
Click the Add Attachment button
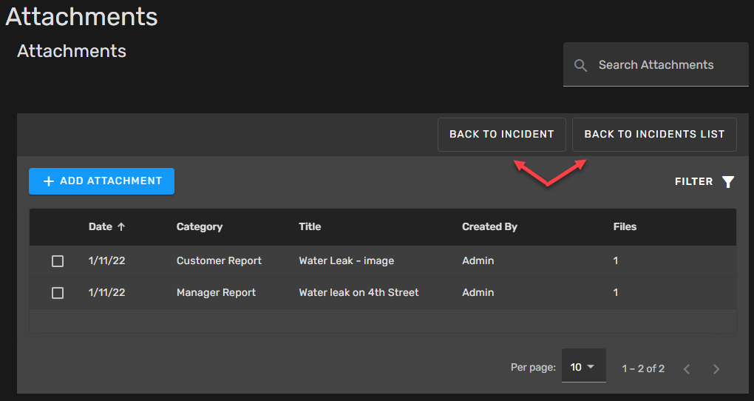tap(101, 181)
